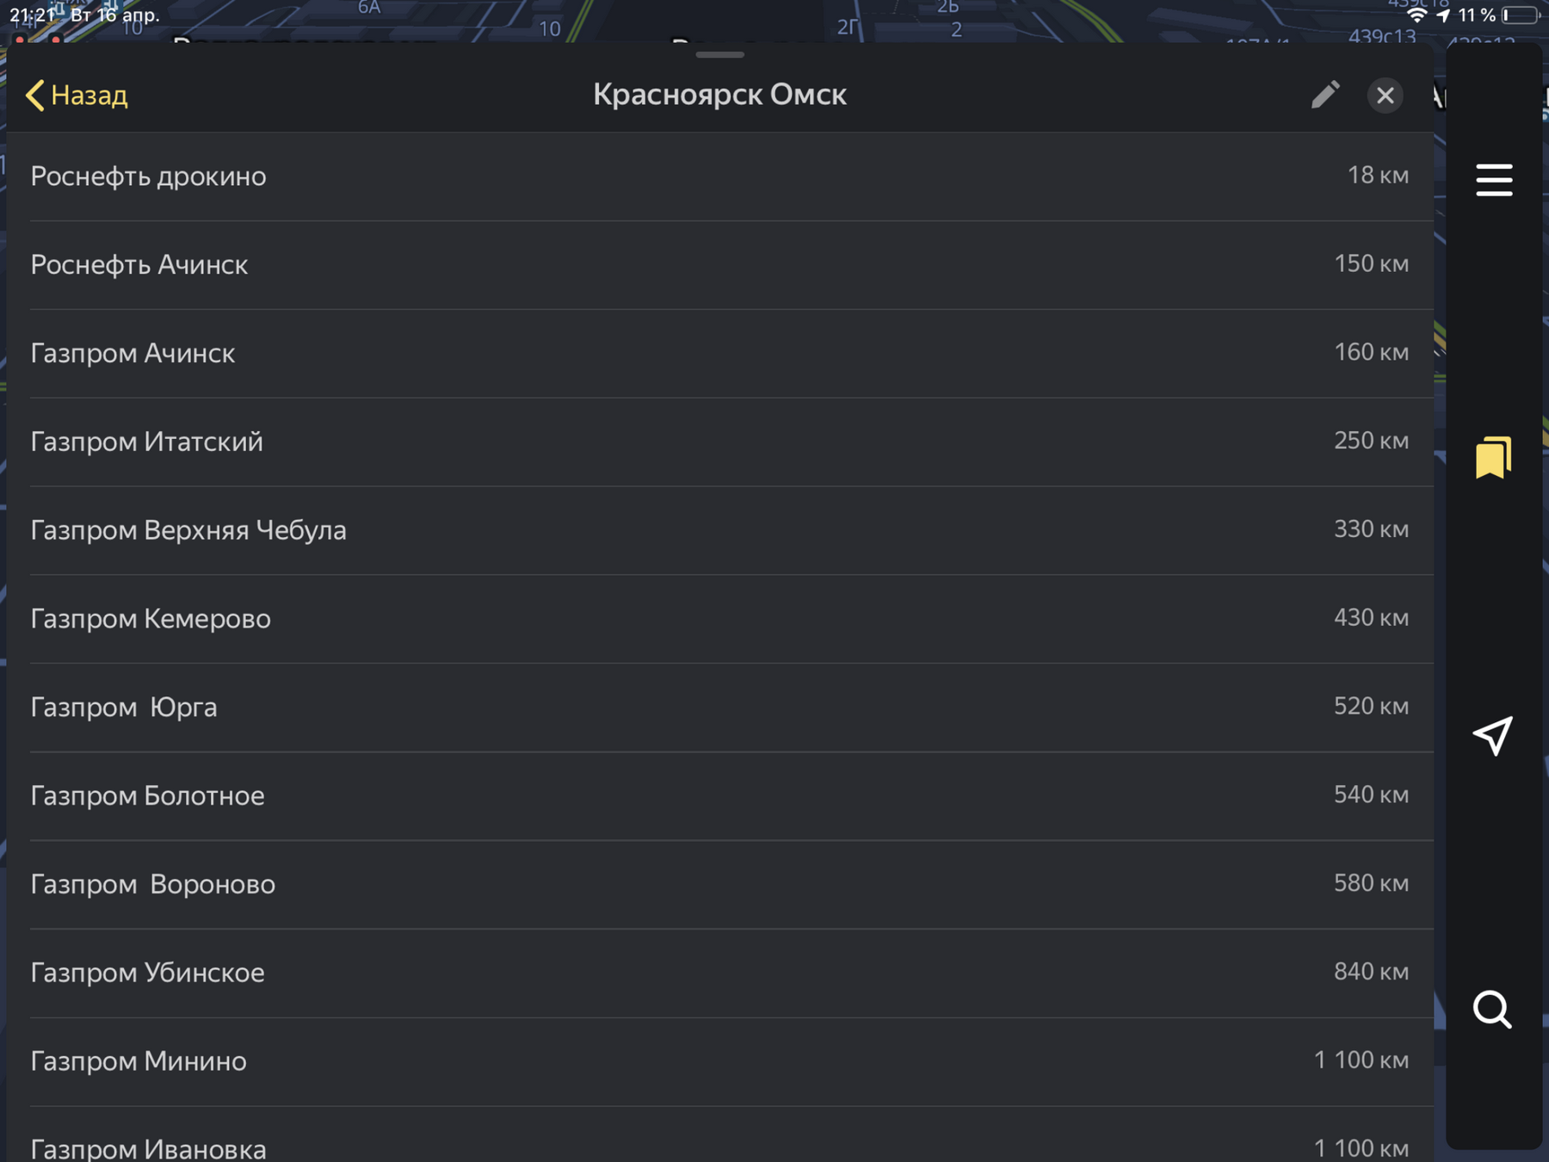The height and width of the screenshot is (1162, 1549).
Task: Tap the Wi-Fi icon in the status bar
Action: pos(1416,15)
